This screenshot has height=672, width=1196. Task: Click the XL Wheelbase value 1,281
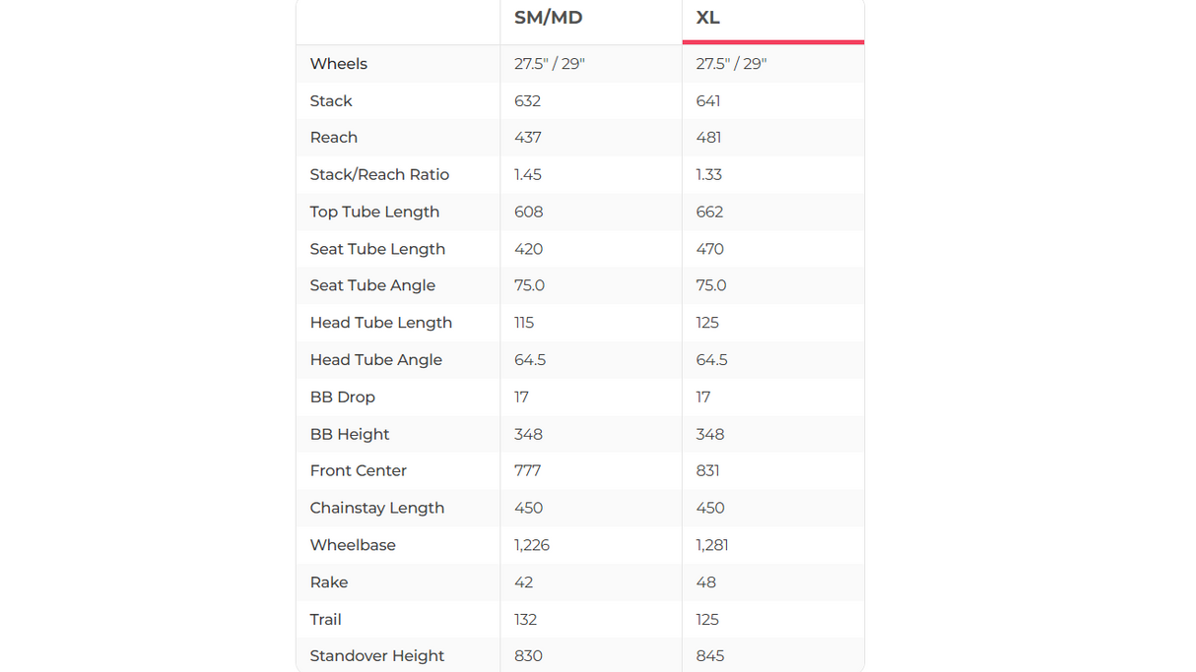(712, 545)
